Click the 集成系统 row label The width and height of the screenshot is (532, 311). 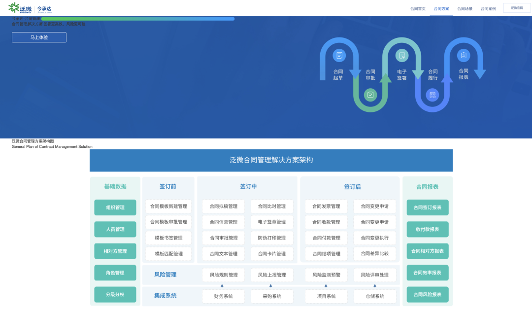(165, 296)
